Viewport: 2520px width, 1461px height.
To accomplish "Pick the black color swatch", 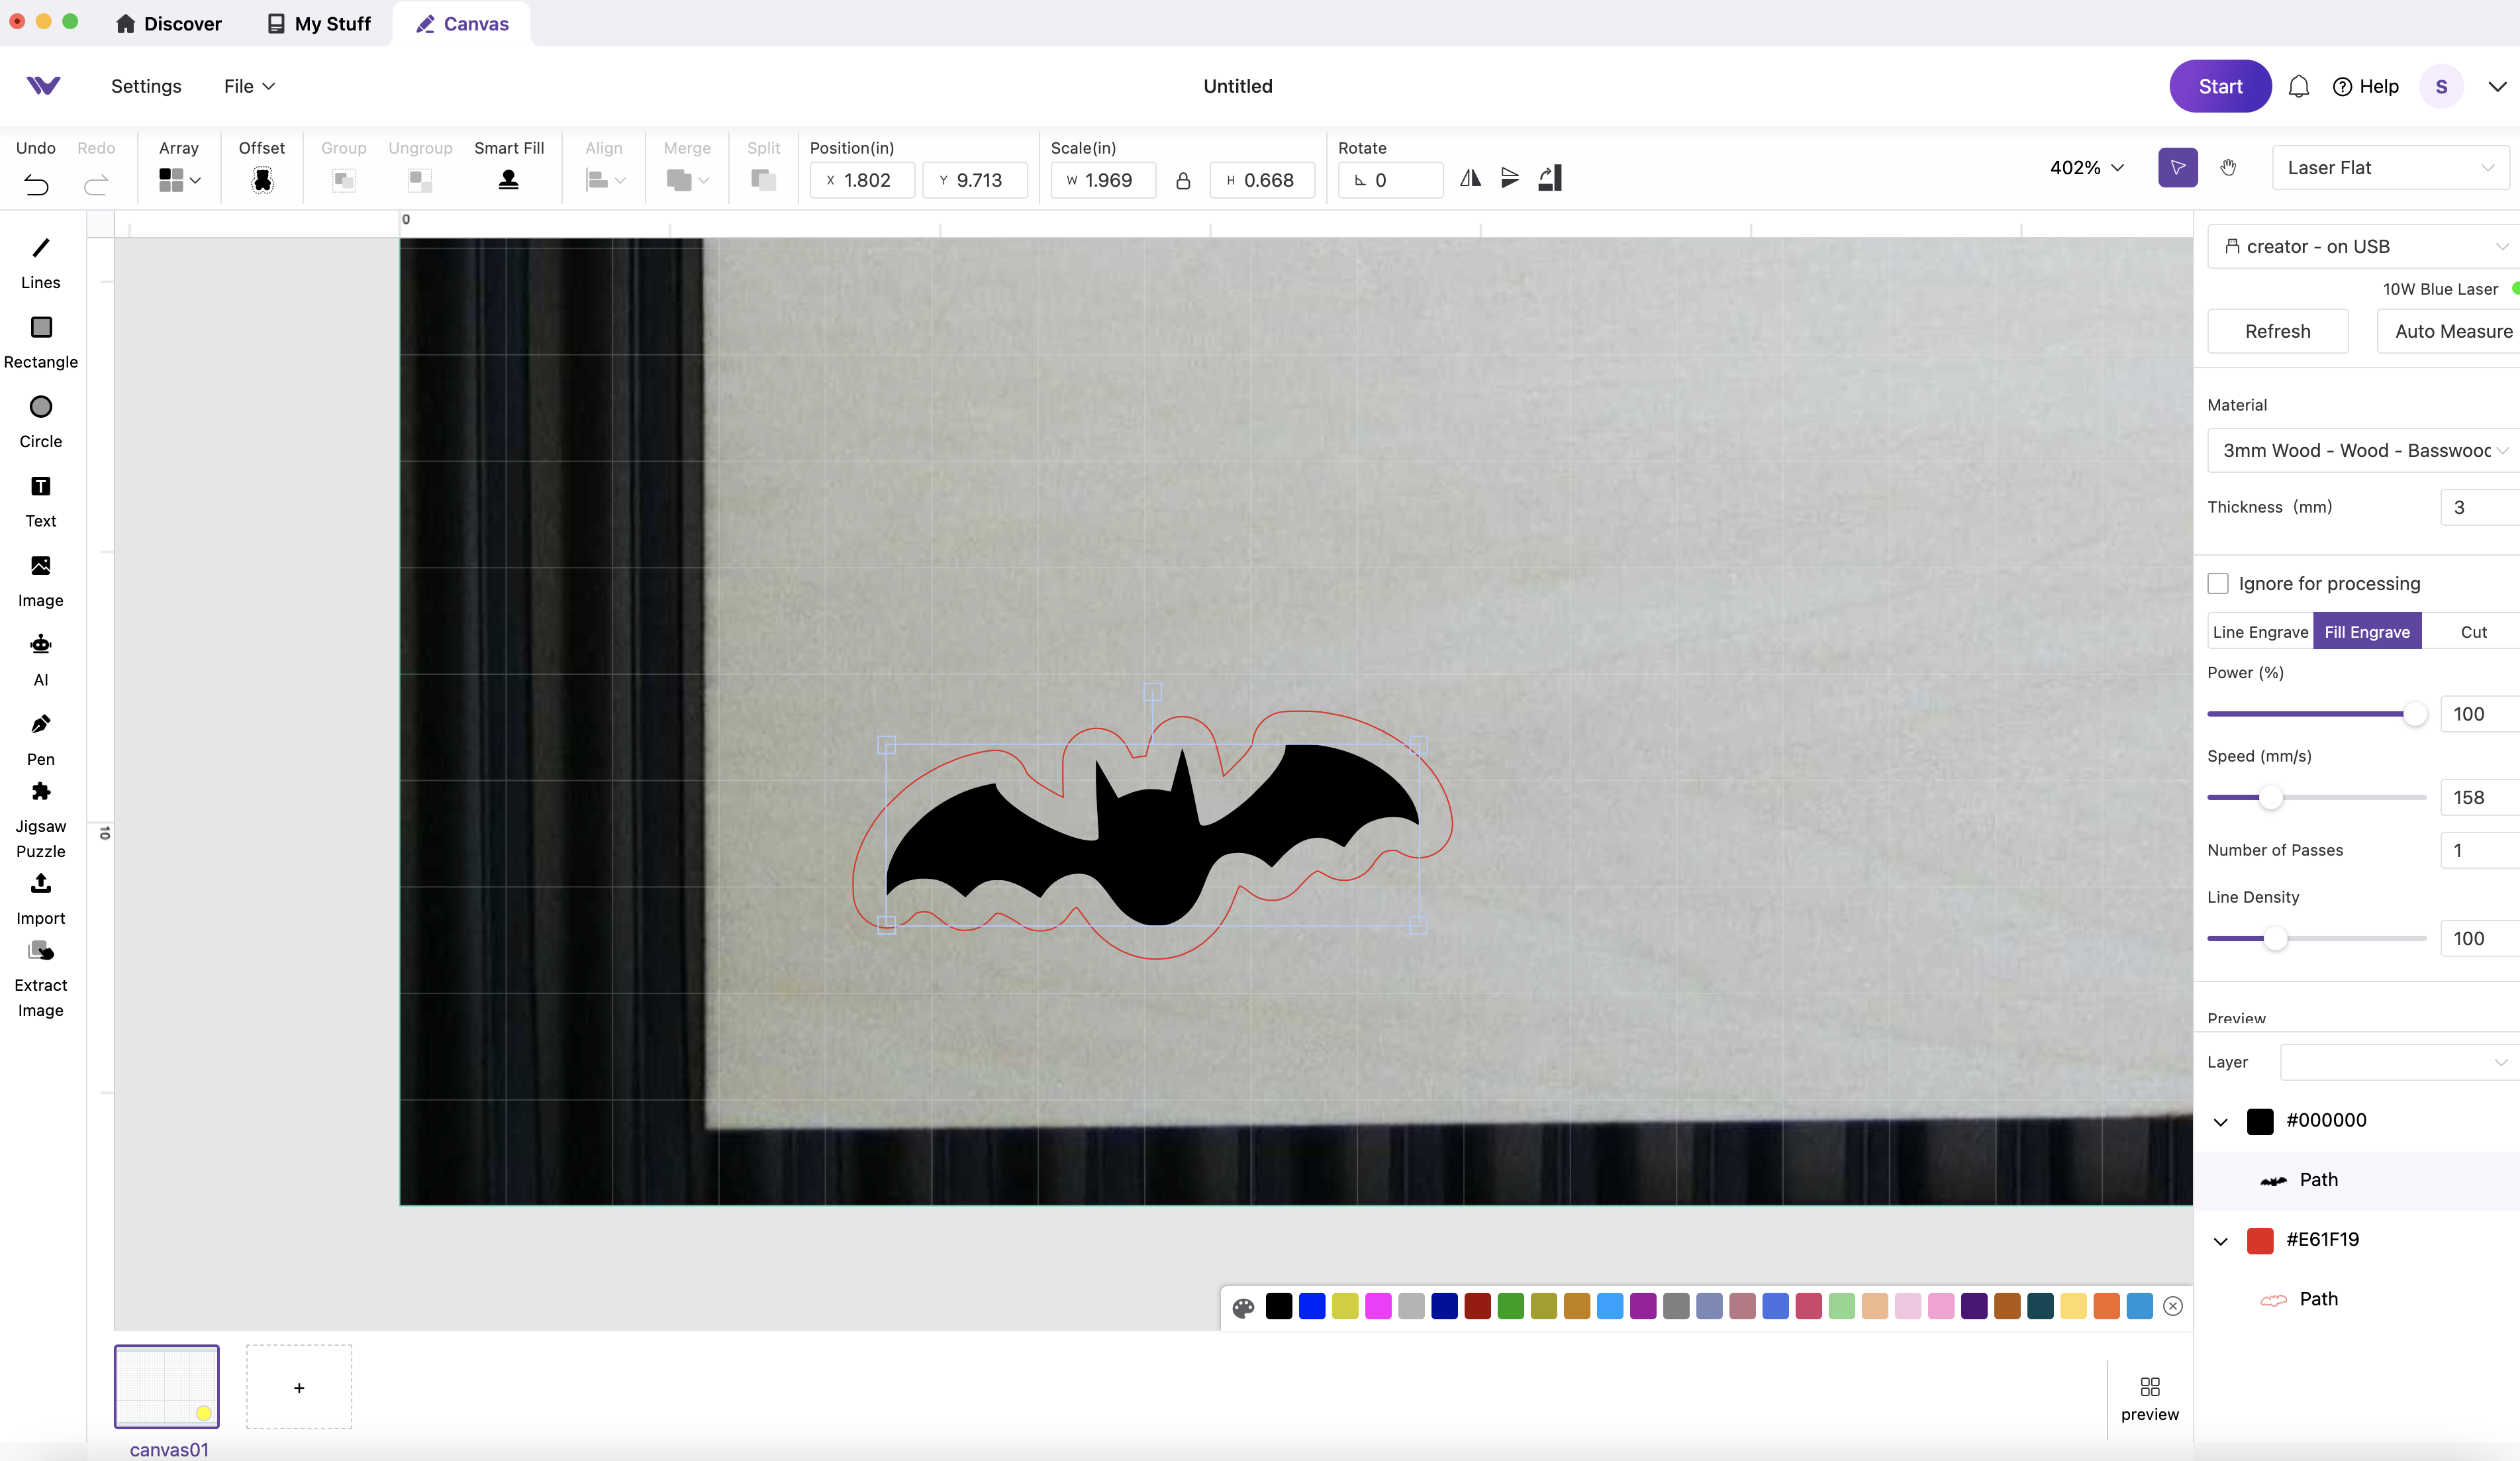I will tap(1279, 1306).
